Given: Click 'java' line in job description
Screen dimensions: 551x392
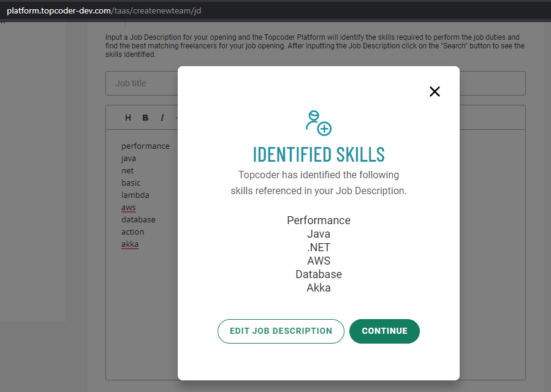Looking at the screenshot, I should pyautogui.click(x=129, y=159).
